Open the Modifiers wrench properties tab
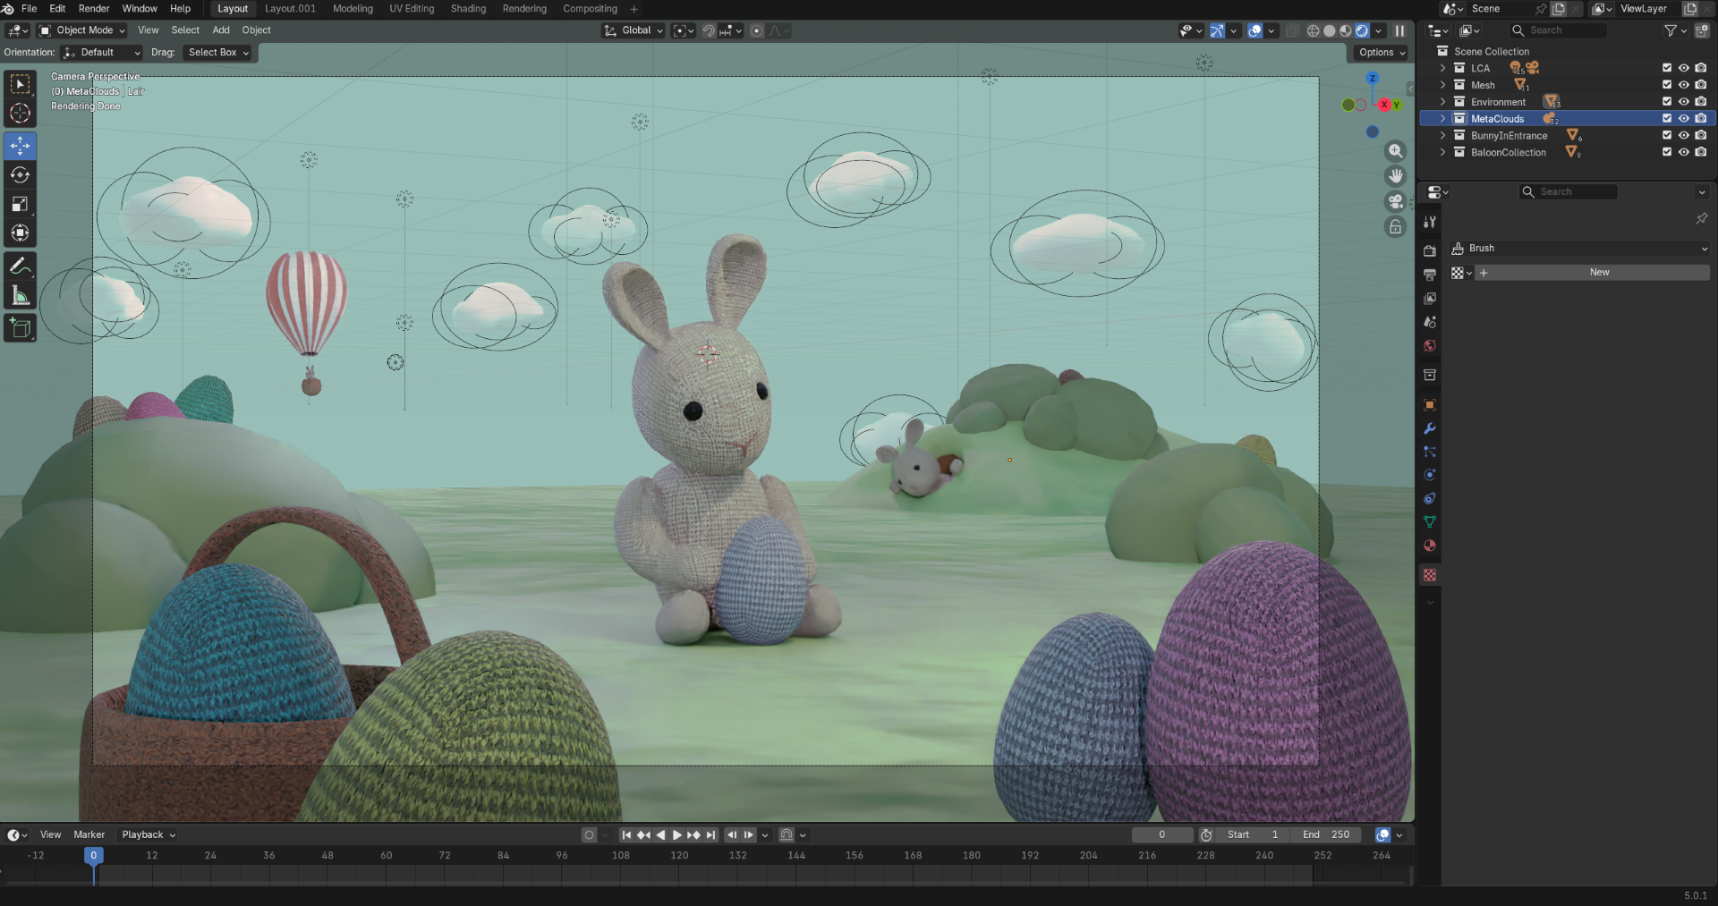The height and width of the screenshot is (906, 1718). (1429, 428)
